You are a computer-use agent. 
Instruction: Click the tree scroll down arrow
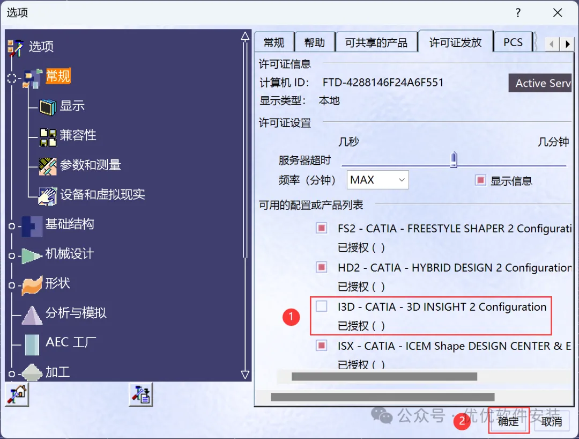[x=245, y=375]
